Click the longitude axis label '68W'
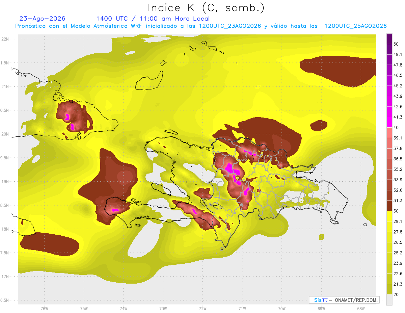Viewport: 405px width, 313px height. pyautogui.click(x=360, y=308)
